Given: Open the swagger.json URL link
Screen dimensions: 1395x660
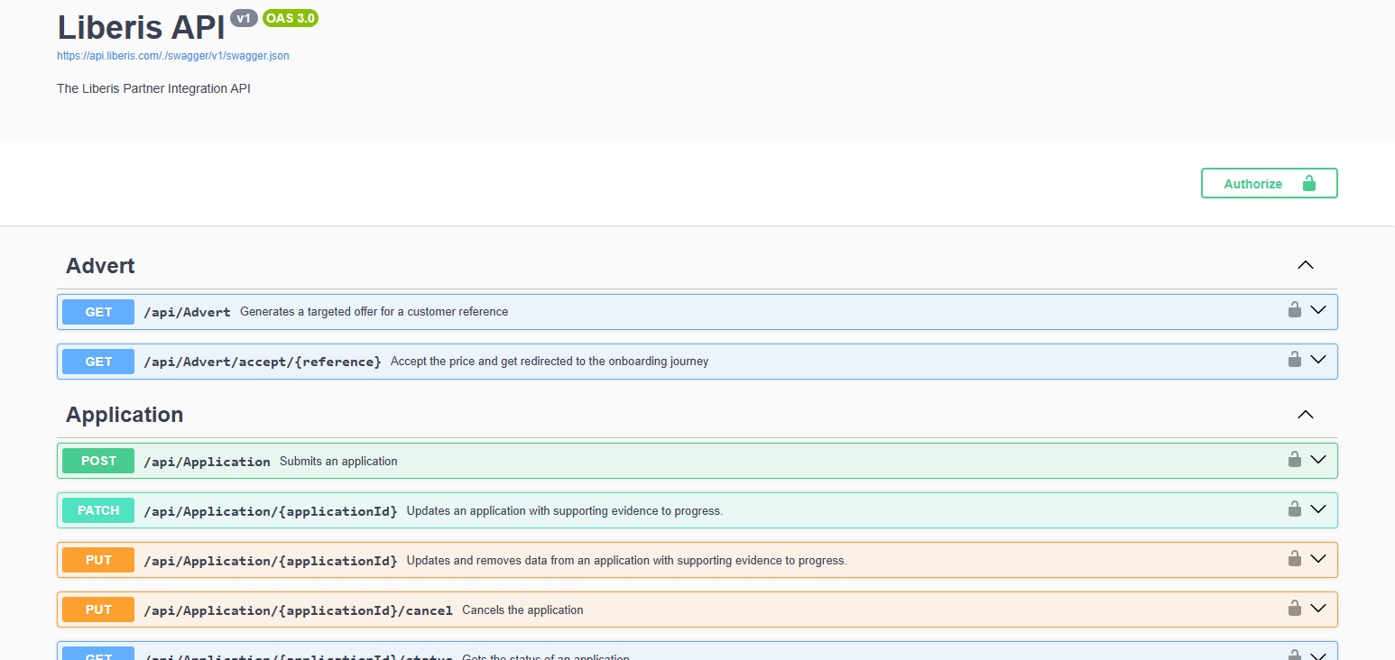Looking at the screenshot, I should (173, 56).
